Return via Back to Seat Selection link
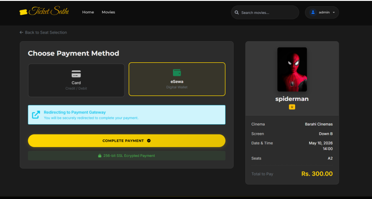 click(x=43, y=32)
